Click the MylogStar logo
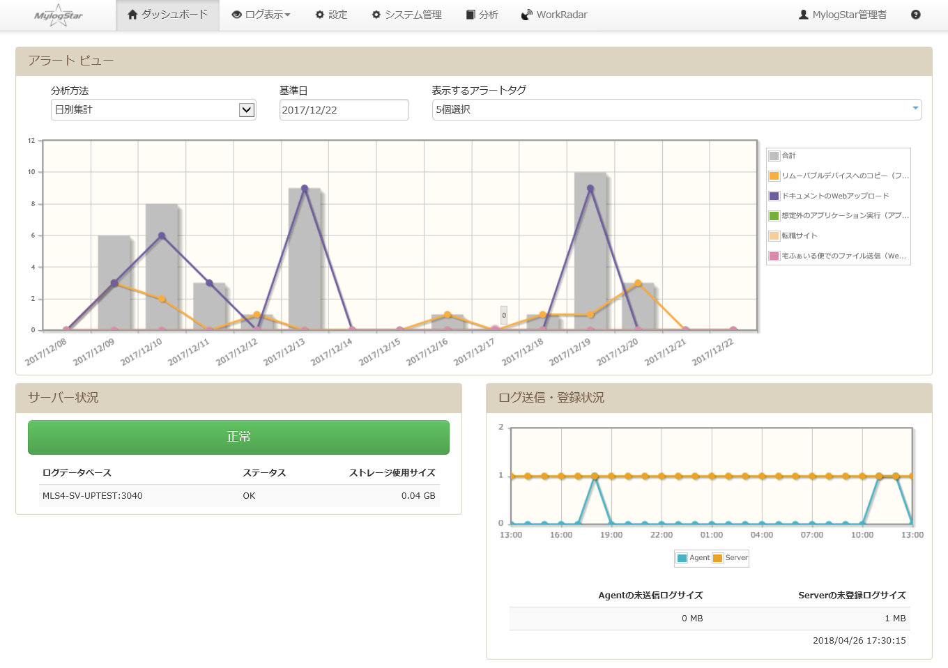948x668 pixels. [x=59, y=15]
